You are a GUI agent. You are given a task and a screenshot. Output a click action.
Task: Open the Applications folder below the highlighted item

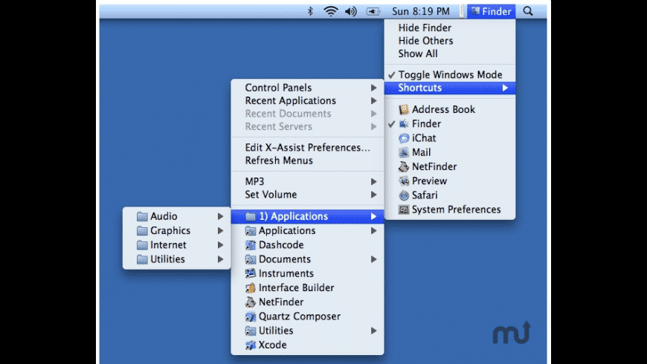[307, 230]
